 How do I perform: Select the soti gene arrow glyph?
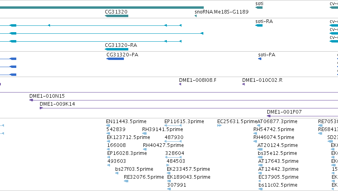pos(259,8)
